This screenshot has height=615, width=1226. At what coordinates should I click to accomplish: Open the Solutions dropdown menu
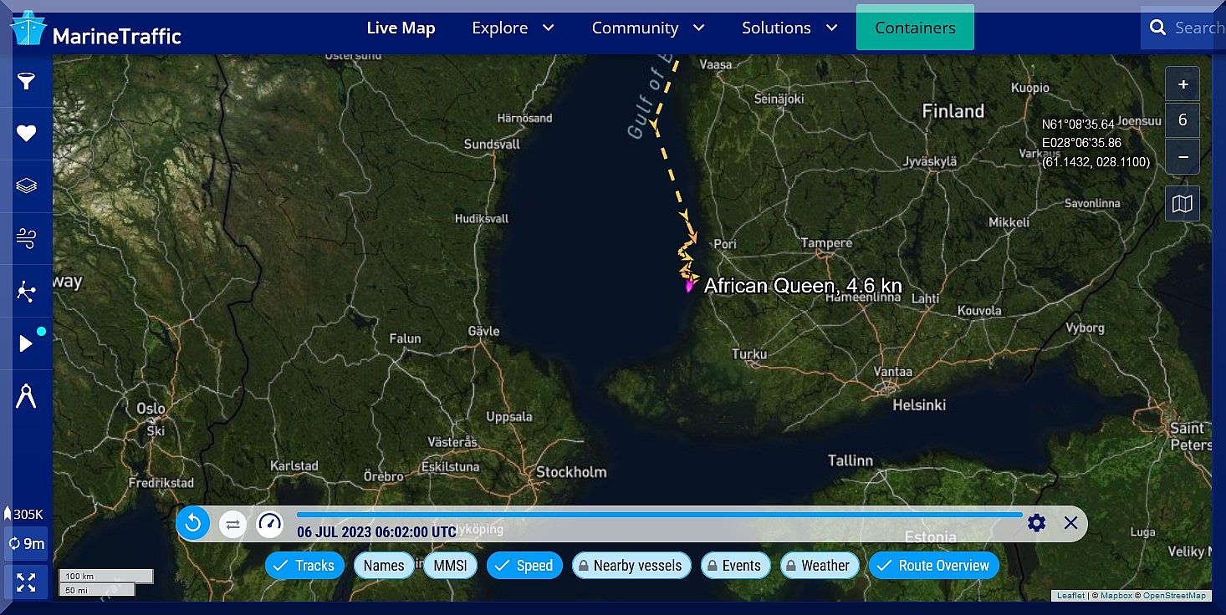[789, 28]
